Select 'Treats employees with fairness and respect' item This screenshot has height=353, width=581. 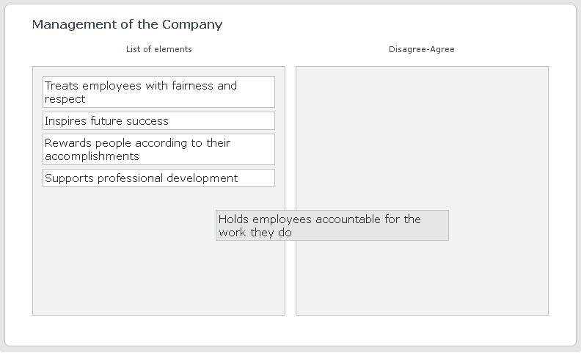pos(158,92)
